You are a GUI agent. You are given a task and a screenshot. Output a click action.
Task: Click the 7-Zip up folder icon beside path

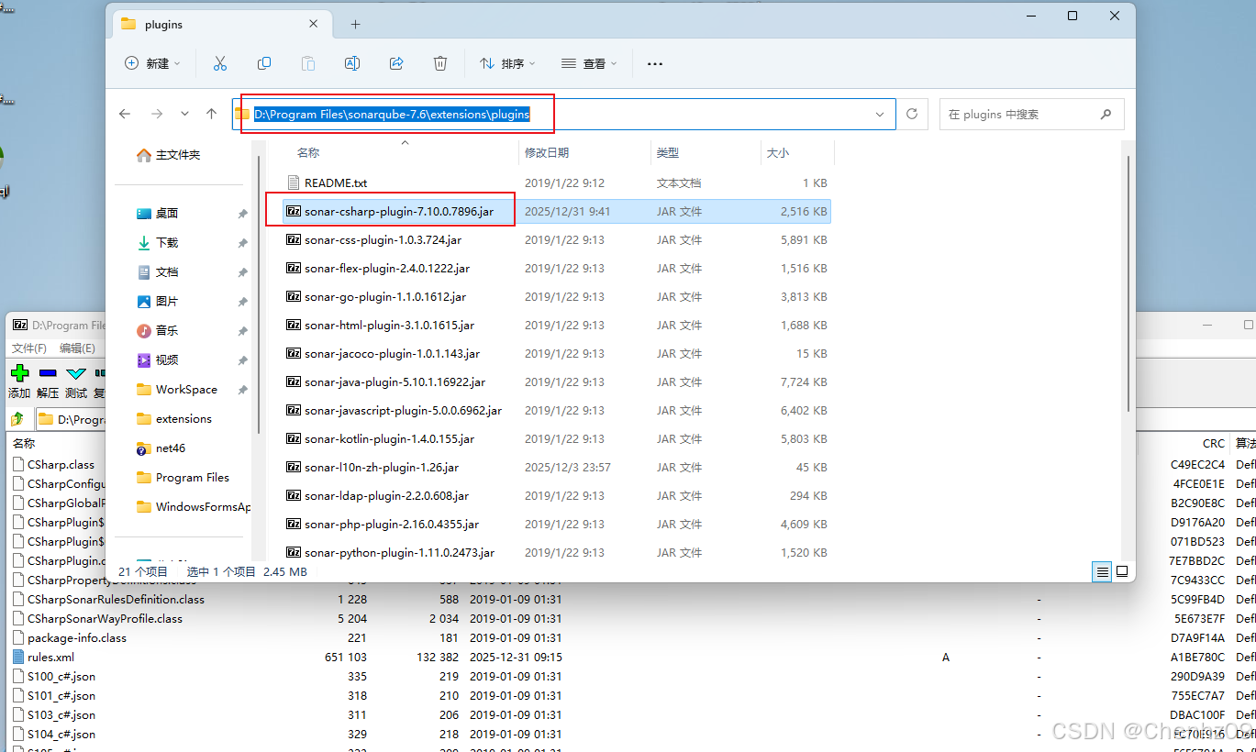coord(17,419)
